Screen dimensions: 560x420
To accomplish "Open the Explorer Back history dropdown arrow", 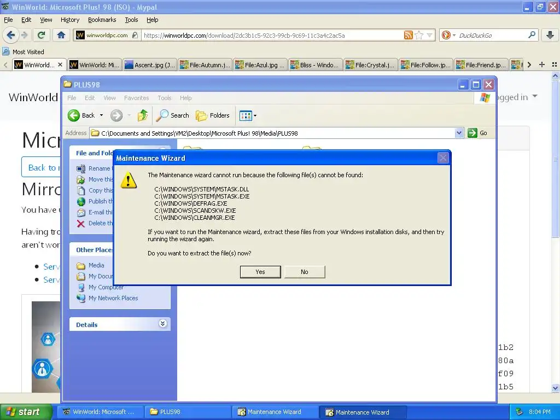I will click(x=101, y=115).
